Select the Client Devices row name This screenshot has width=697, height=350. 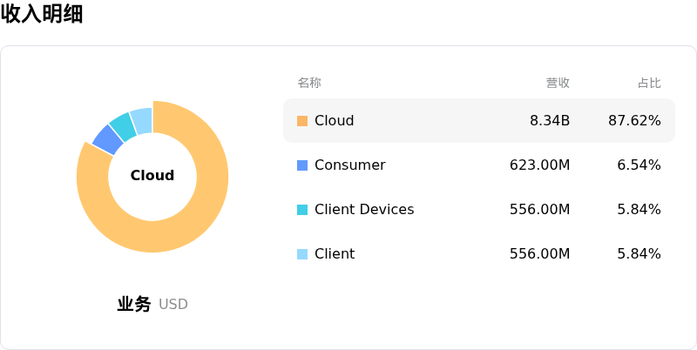point(364,210)
